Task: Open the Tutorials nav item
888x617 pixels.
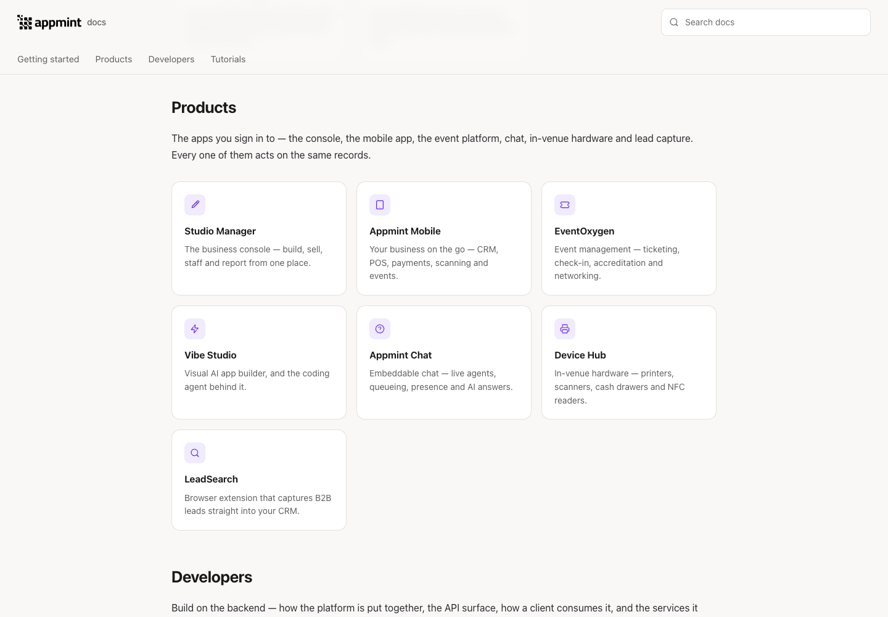Action: [228, 59]
